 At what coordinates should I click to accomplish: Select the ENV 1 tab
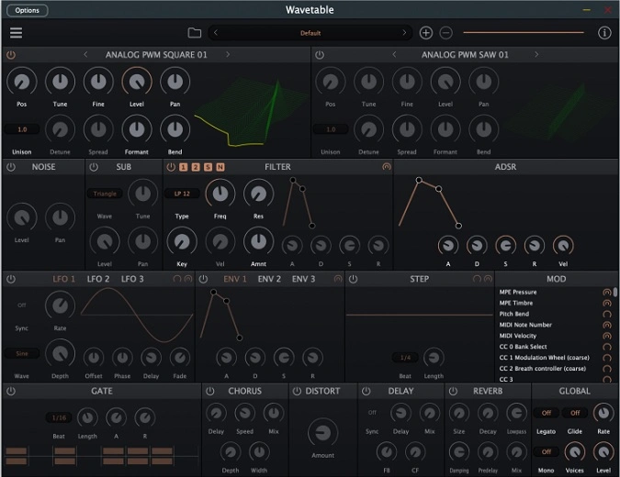coord(235,279)
